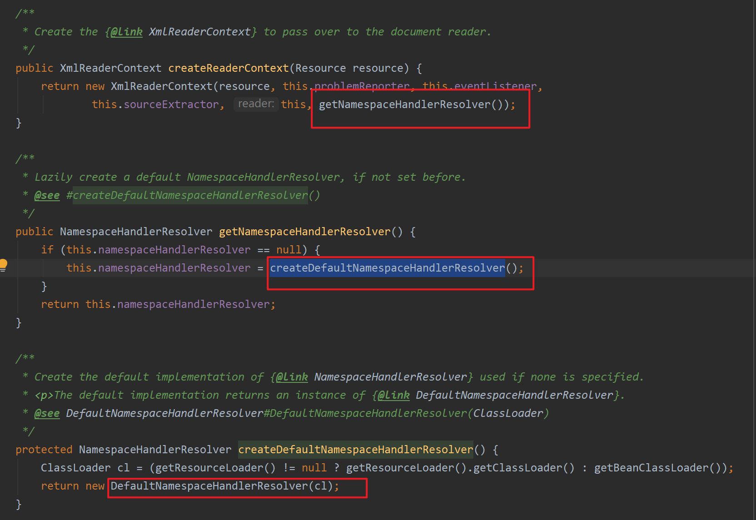The width and height of the screenshot is (756, 520).
Task: Click the {@link DefaultNamespaceHandlerResolver} reference in Javadoc
Action: tap(496, 395)
